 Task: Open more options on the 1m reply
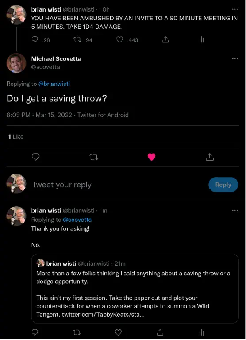point(235,211)
